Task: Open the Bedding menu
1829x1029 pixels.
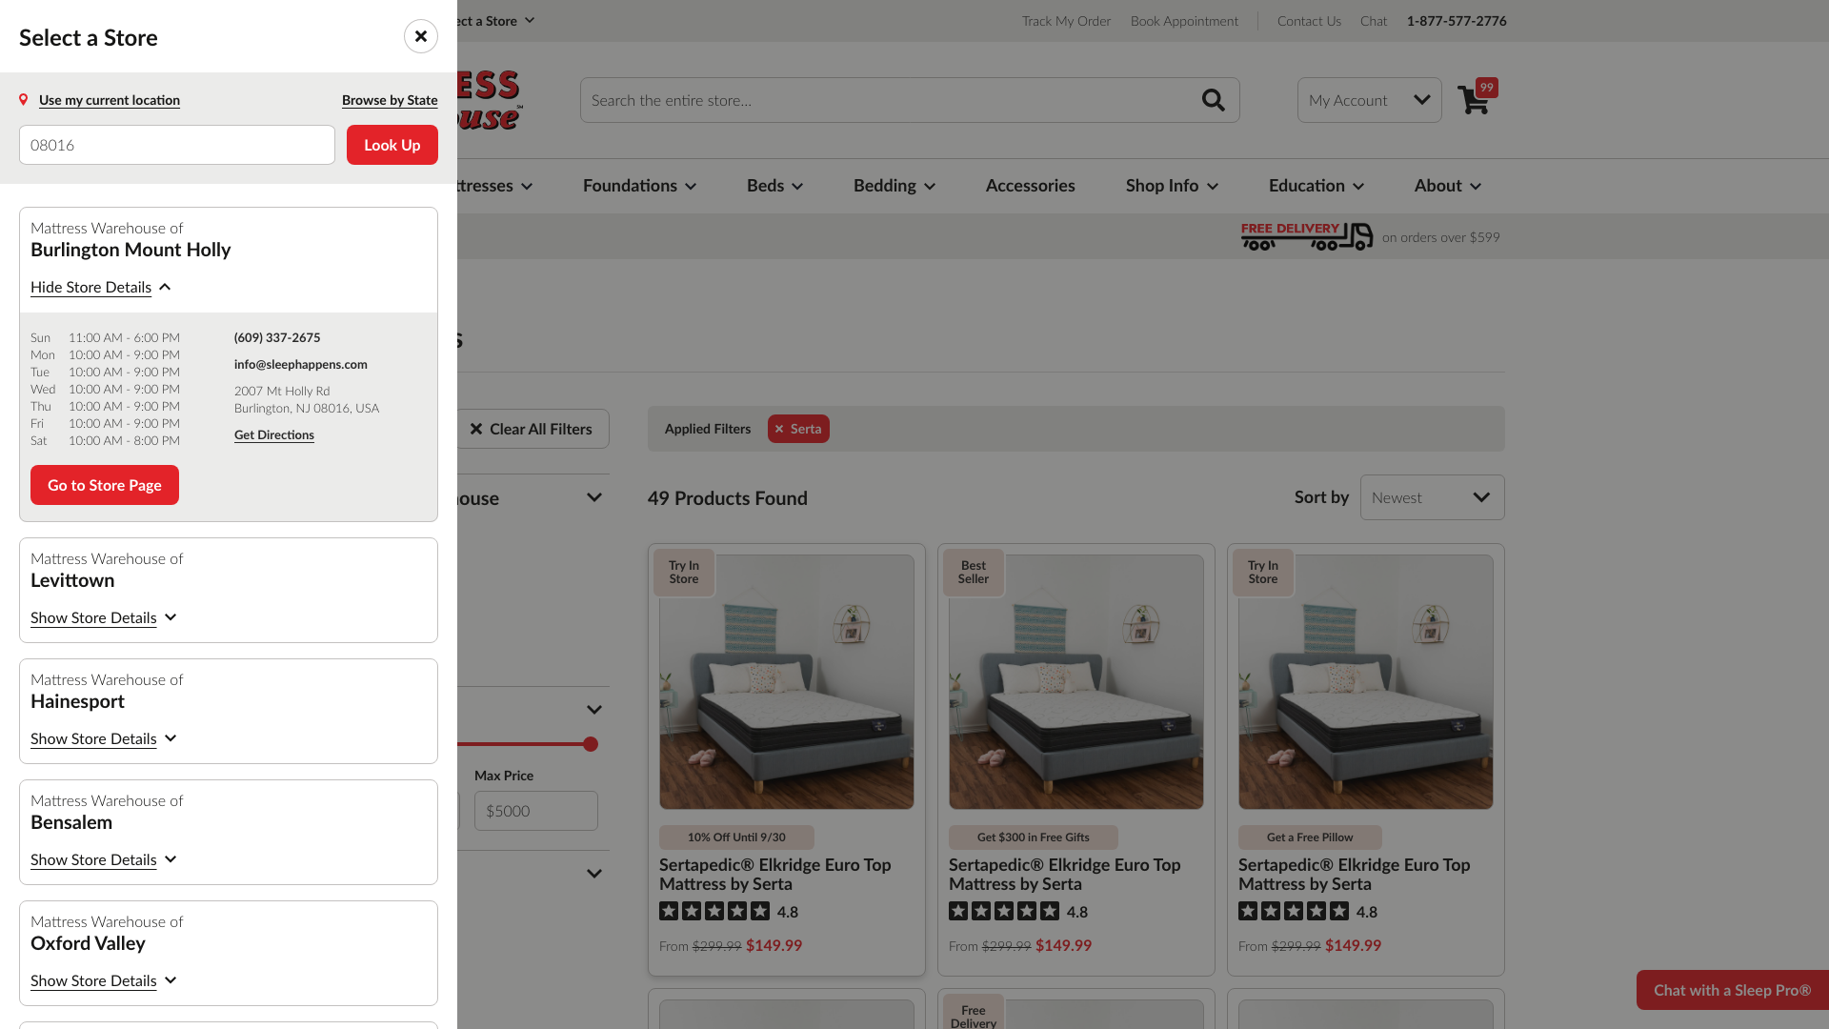Action: [894, 186]
